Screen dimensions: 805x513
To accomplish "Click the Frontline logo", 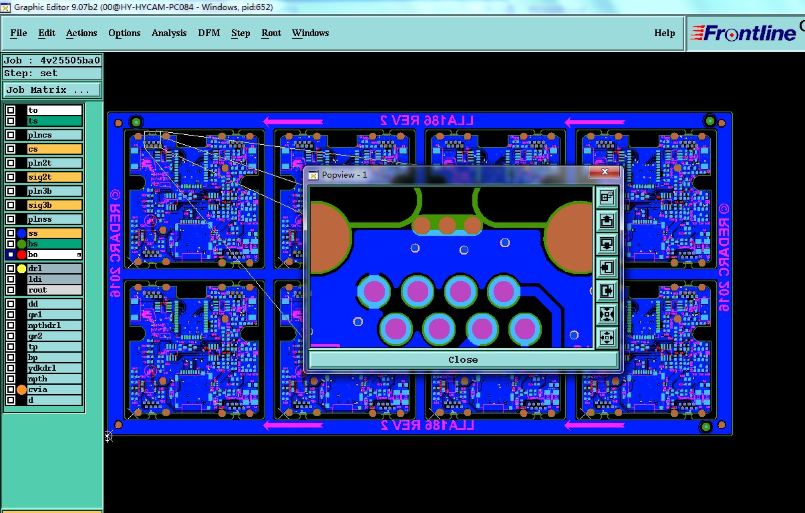I will (x=743, y=33).
